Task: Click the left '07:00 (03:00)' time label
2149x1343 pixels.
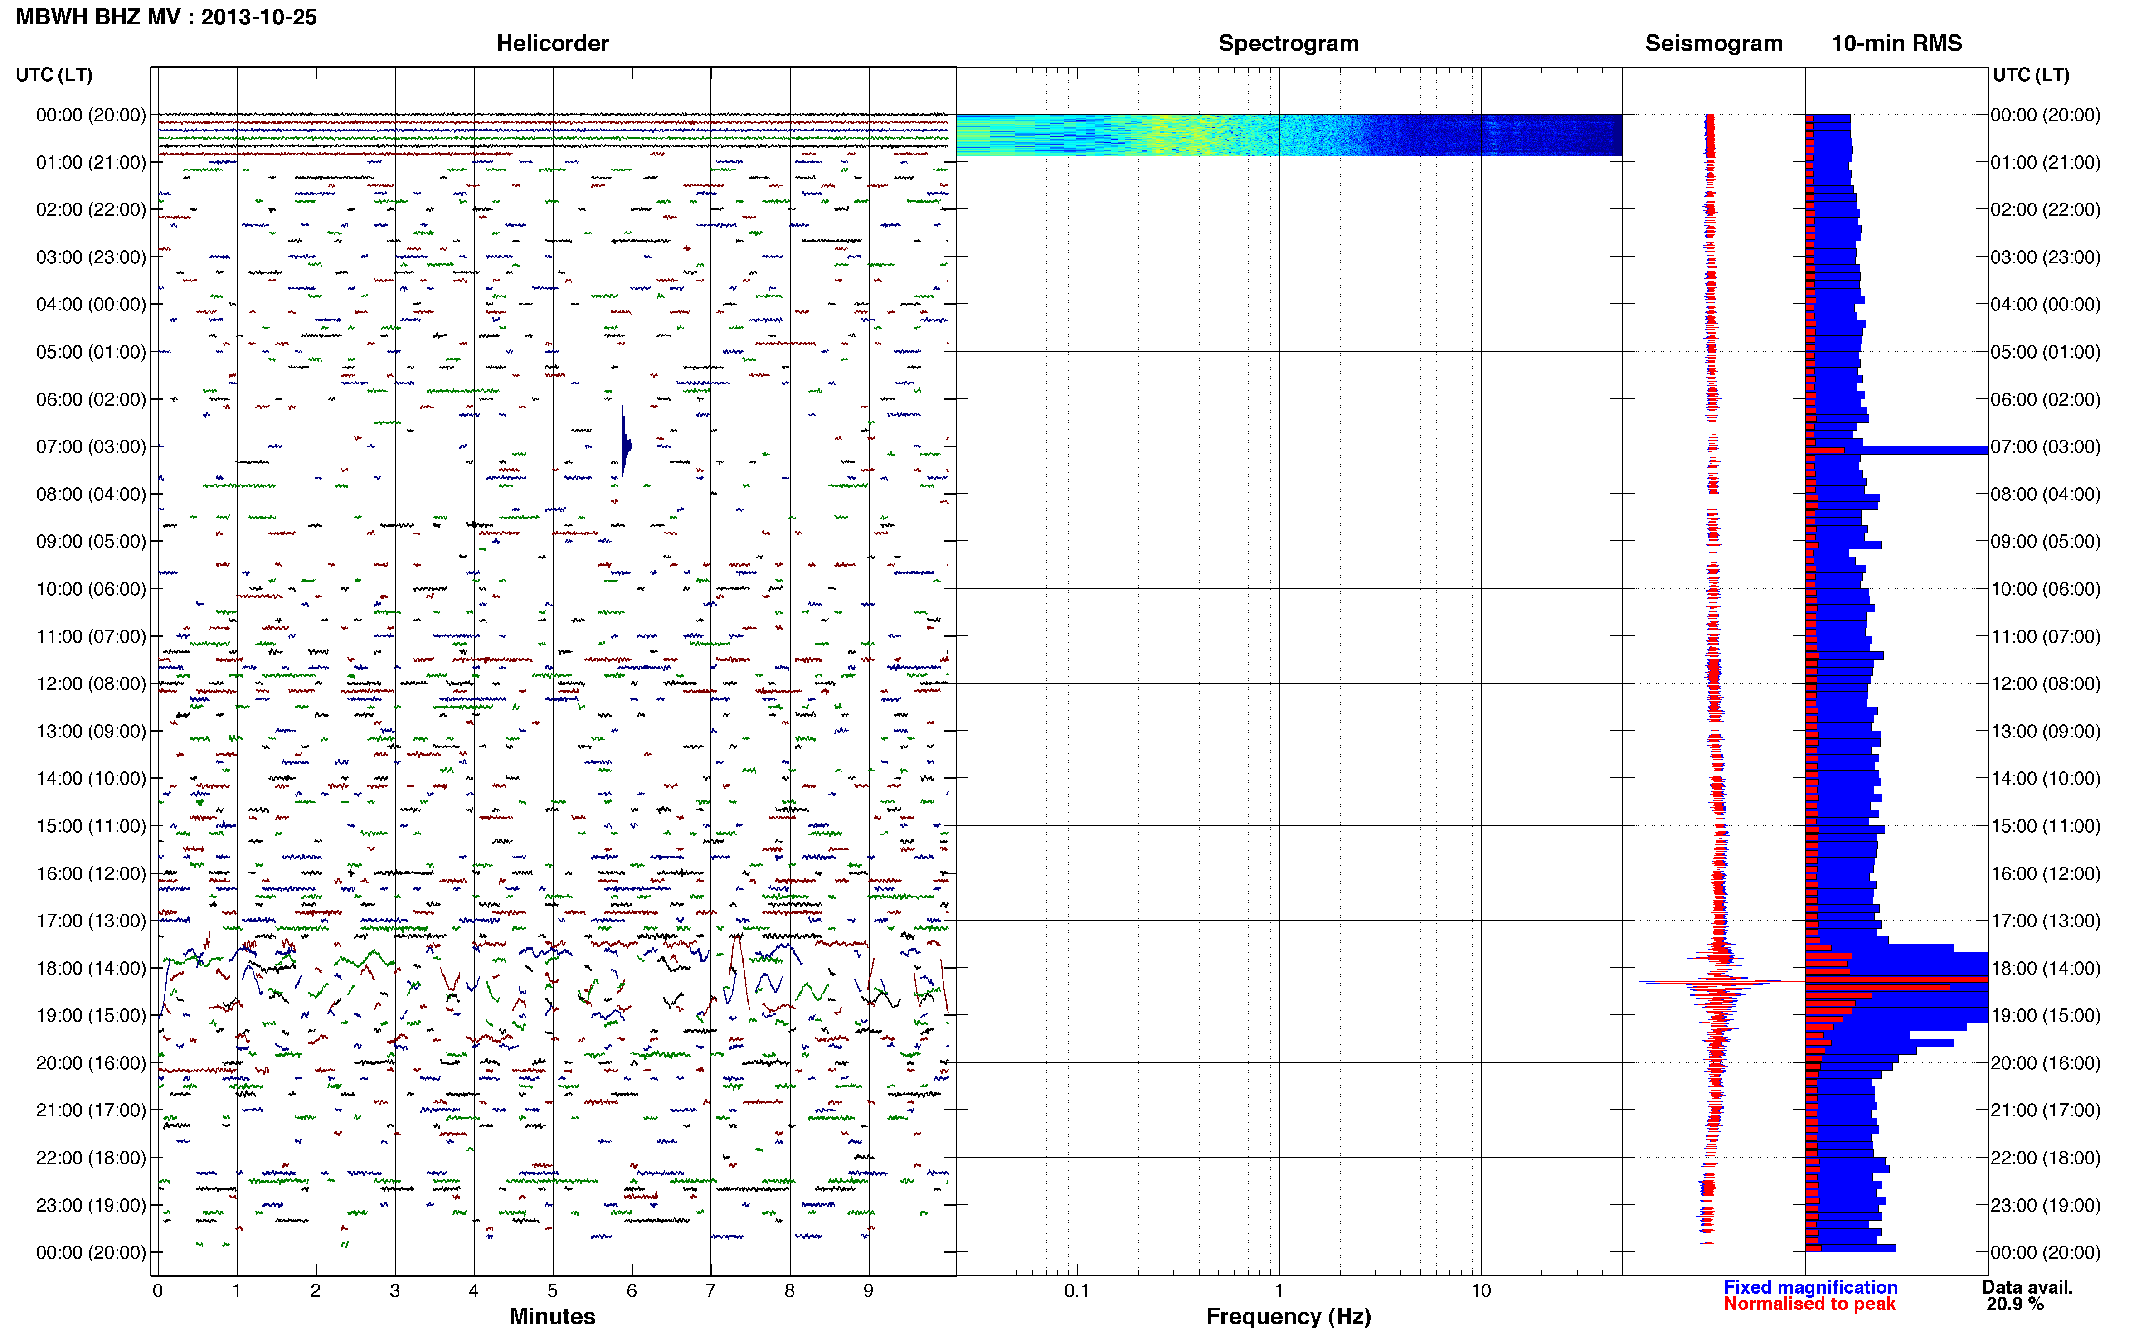Action: tap(91, 447)
